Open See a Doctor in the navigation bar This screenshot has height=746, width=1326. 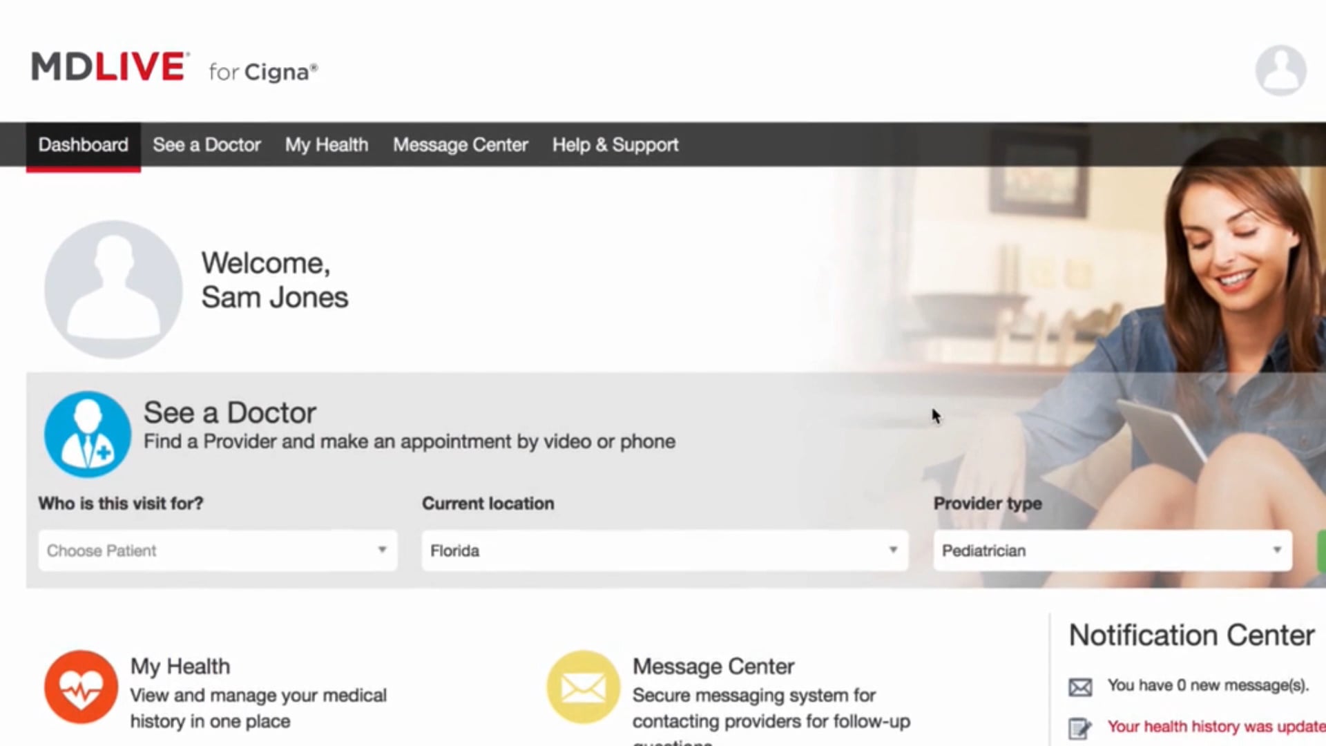point(206,145)
